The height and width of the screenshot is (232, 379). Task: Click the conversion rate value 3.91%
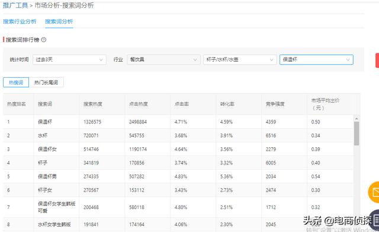(226, 136)
